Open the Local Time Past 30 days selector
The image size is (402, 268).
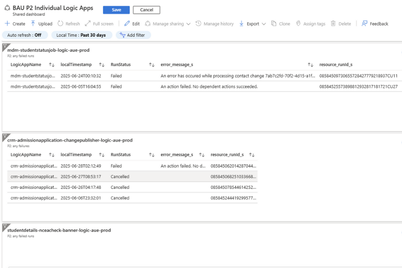coord(81,35)
